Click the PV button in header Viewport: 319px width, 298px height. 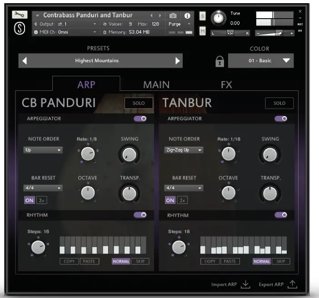tap(300, 31)
